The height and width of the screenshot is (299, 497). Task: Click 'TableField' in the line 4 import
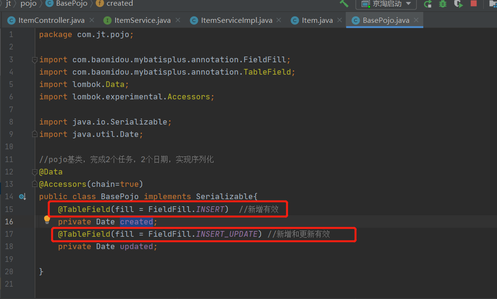267,72
